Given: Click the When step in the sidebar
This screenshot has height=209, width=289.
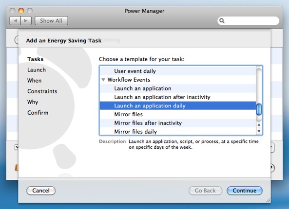Looking at the screenshot, I should [34, 81].
